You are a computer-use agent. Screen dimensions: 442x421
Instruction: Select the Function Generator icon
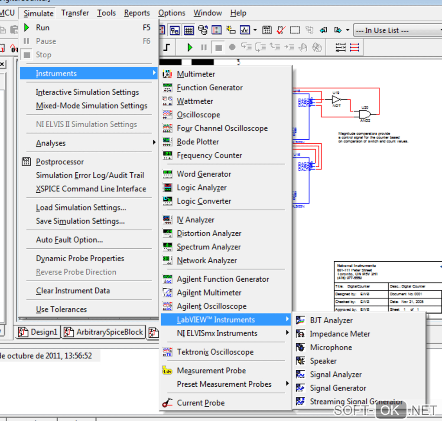(x=167, y=88)
